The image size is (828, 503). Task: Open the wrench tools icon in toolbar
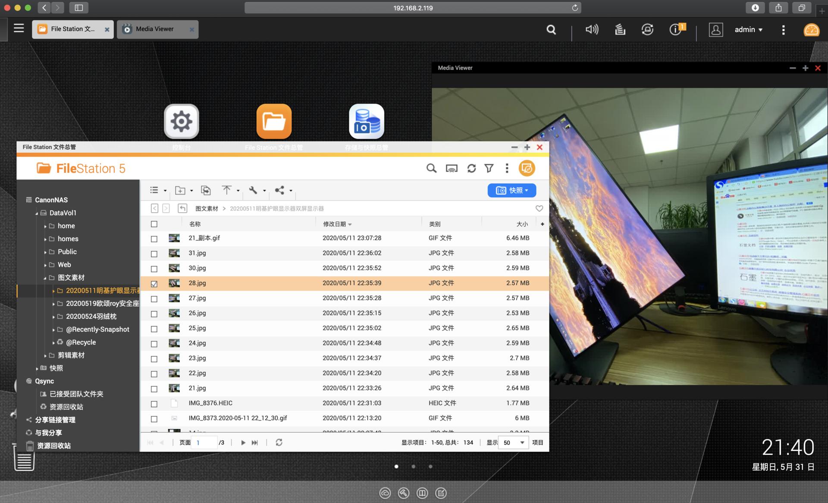coord(253,190)
